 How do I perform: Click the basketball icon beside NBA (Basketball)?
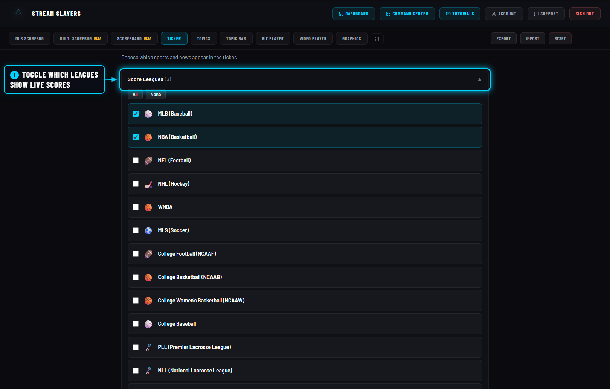tap(148, 137)
